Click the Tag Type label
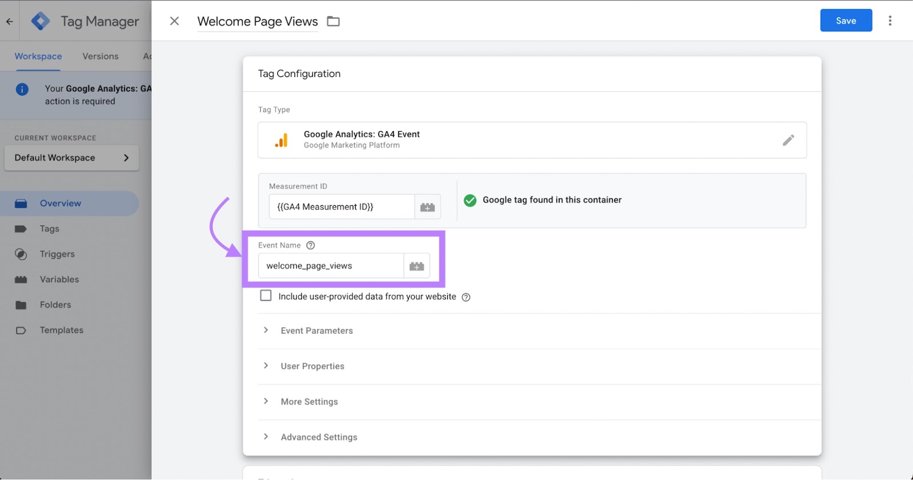The width and height of the screenshot is (913, 480). (274, 110)
